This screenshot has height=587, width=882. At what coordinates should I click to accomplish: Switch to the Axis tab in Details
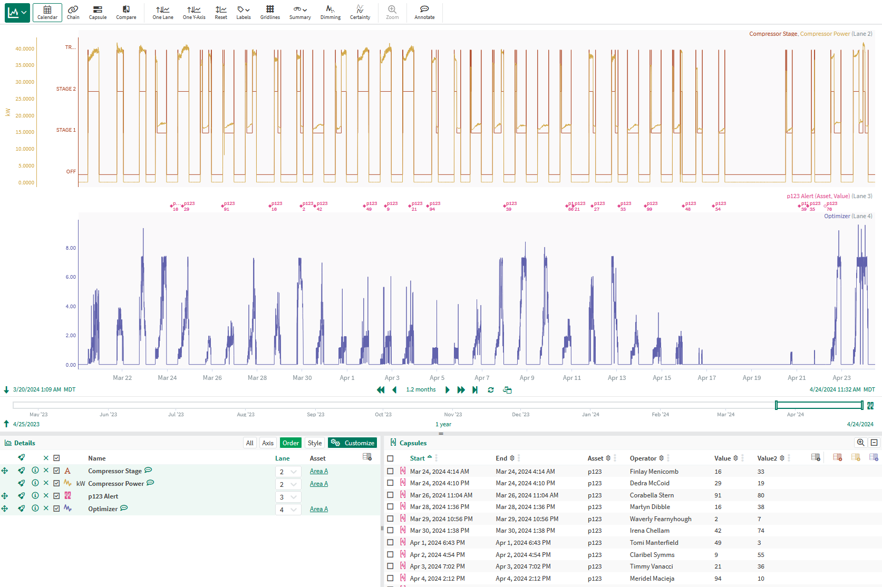tap(268, 443)
